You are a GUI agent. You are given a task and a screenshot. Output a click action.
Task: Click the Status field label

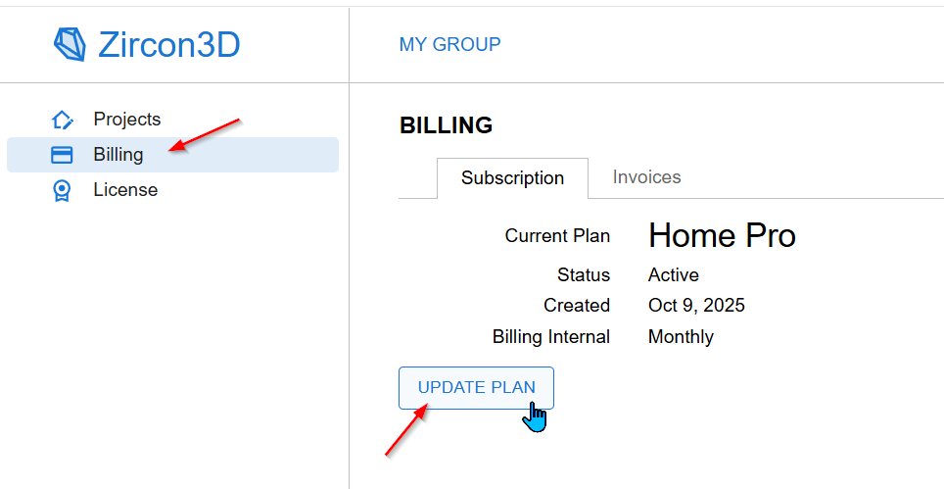click(584, 275)
